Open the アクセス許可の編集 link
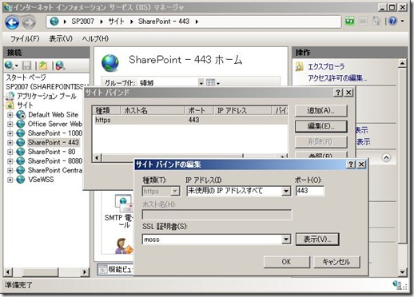Screen dimensions: 414x297 [x=337, y=78]
